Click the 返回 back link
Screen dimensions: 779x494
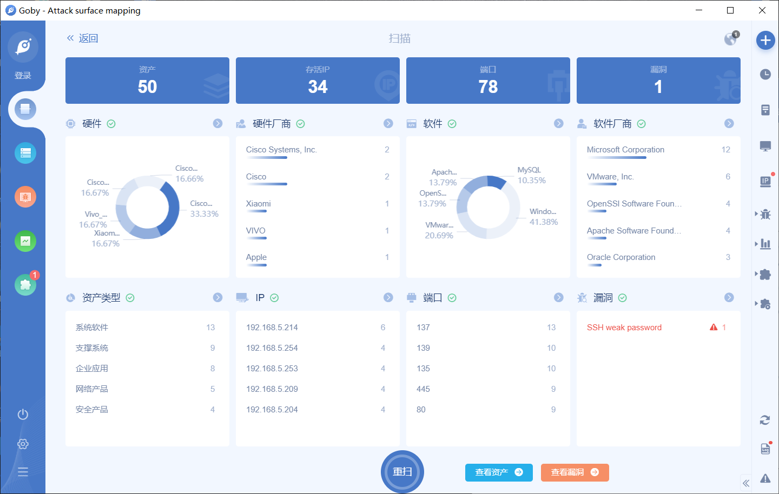tap(82, 38)
